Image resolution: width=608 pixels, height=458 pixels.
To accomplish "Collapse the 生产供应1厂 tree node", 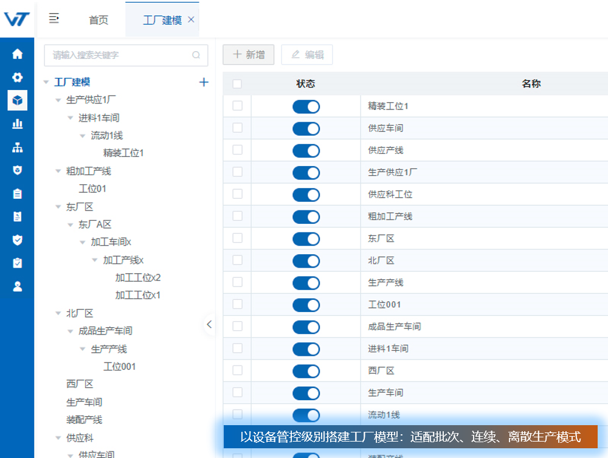I will (x=58, y=100).
